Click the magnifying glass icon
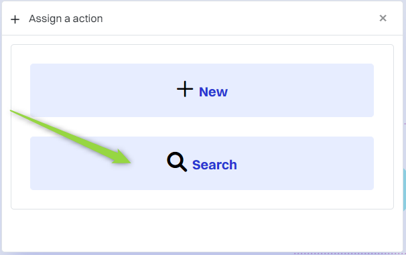 point(177,162)
